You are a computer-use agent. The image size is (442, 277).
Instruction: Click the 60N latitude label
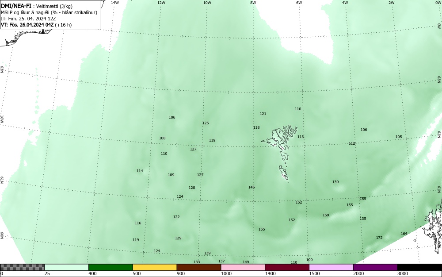2,236
